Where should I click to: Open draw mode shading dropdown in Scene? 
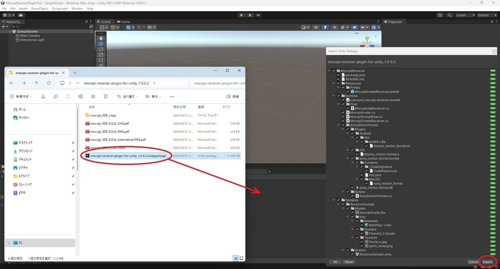click(305, 28)
